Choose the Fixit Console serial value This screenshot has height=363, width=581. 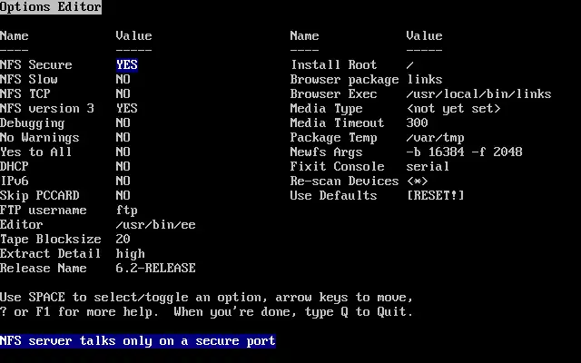tap(428, 167)
